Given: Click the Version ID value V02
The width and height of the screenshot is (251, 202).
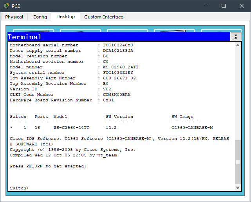Looking at the screenshot, I should click(x=107, y=89).
